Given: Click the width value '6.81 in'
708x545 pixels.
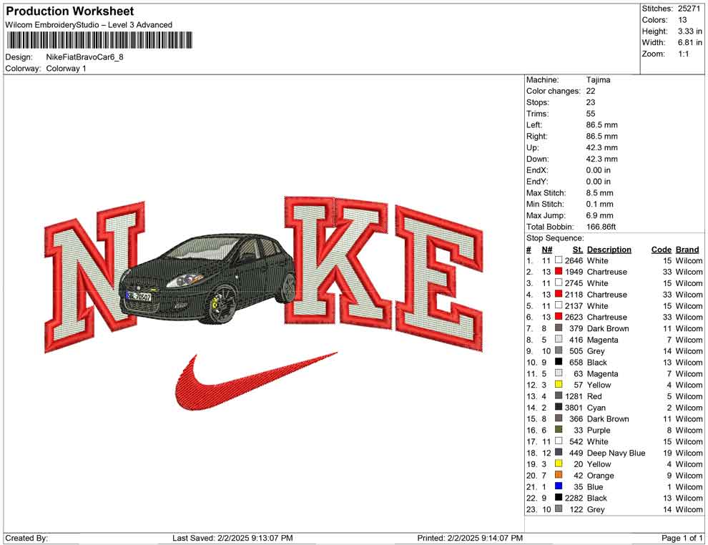Looking at the screenshot, I should (x=690, y=42).
